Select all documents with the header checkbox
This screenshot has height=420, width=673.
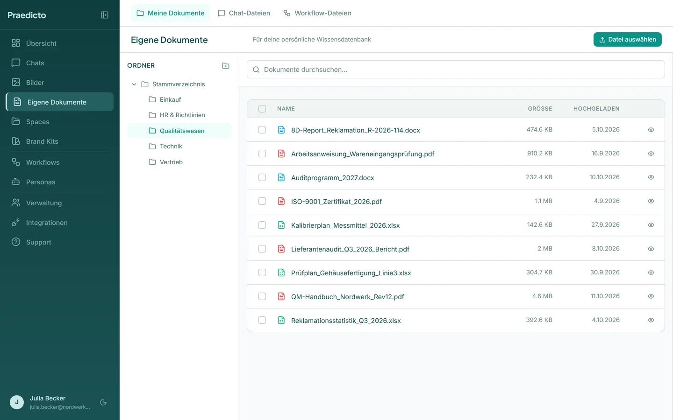point(262,109)
